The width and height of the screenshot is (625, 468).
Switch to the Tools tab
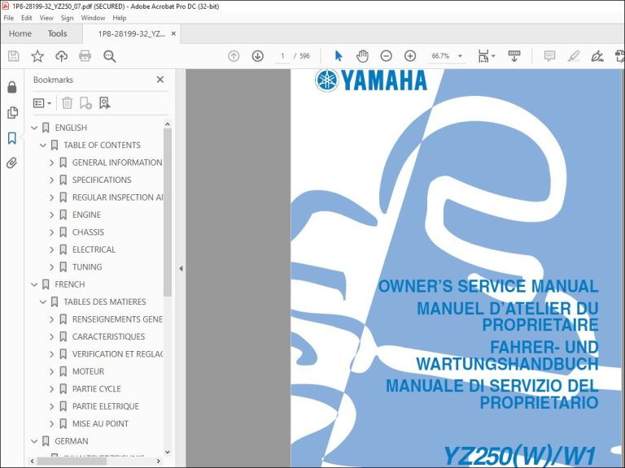58,33
